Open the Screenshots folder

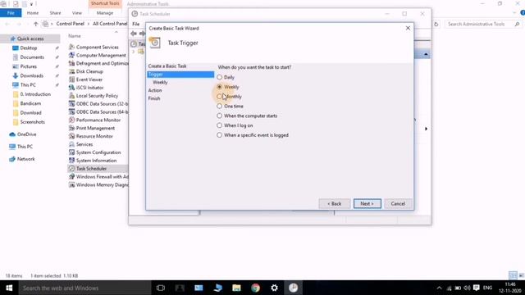[33, 122]
